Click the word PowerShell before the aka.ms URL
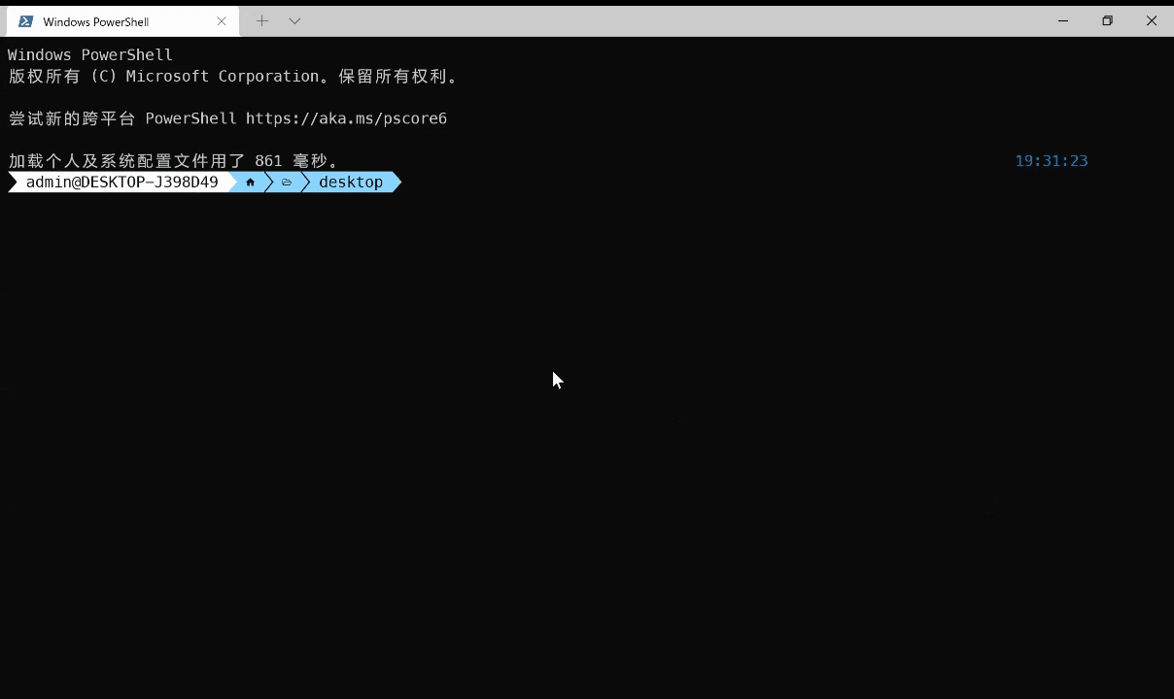Image resolution: width=1174 pixels, height=699 pixels. click(190, 118)
